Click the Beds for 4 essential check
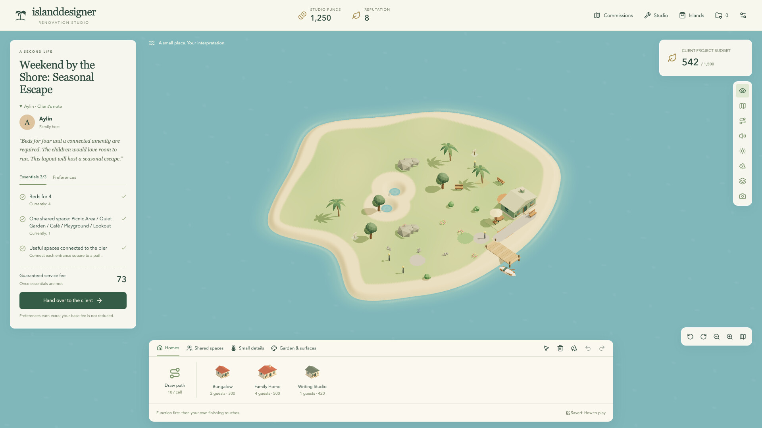The width and height of the screenshot is (762, 428). (23, 197)
